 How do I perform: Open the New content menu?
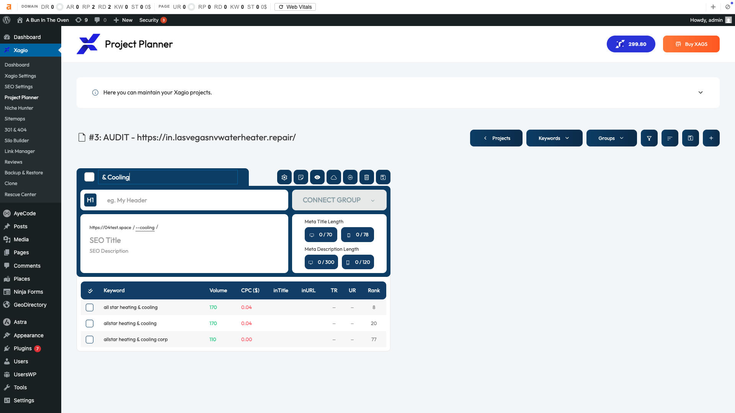[x=123, y=20]
